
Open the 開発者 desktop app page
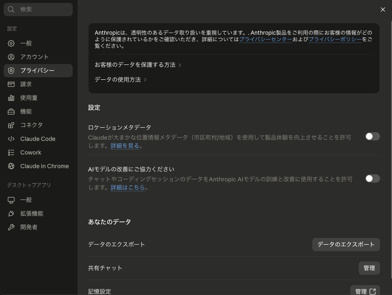[x=38, y=227]
